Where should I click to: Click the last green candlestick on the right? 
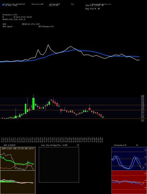point(103,117)
